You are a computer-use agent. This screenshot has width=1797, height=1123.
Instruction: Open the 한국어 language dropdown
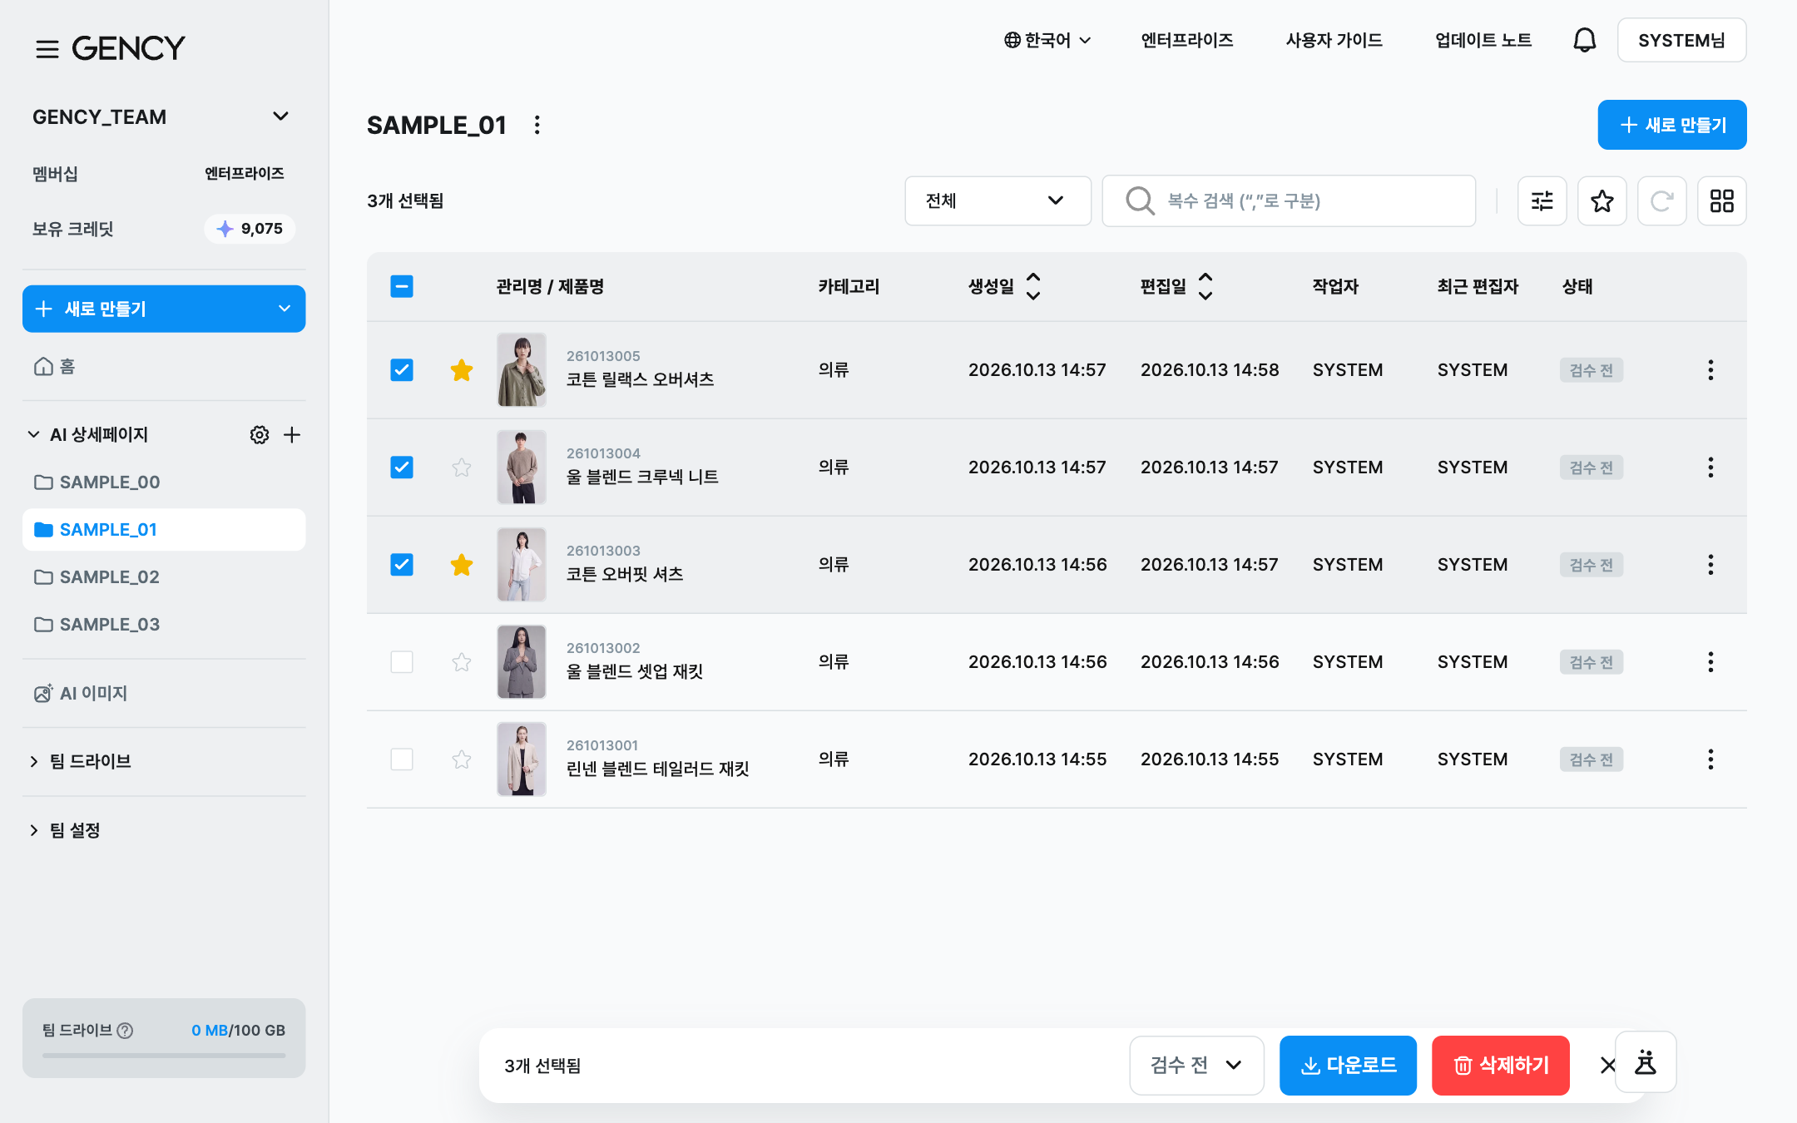coord(1047,40)
